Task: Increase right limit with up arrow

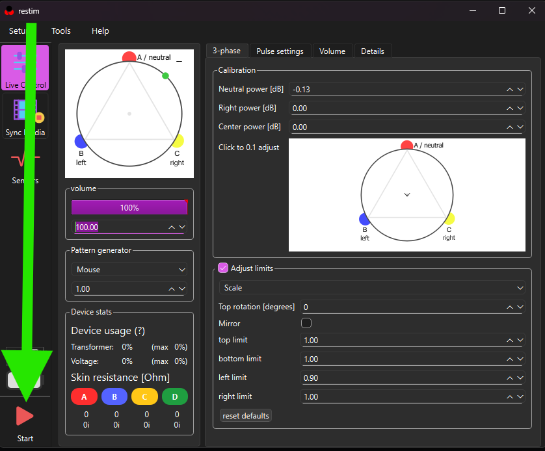Action: pyautogui.click(x=509, y=396)
